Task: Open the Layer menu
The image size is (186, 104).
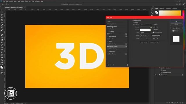Action: pyautogui.click(x=15, y=1)
